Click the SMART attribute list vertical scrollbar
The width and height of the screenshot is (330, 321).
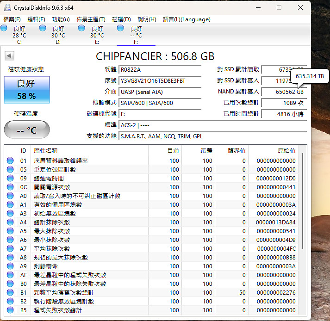(x=303, y=201)
